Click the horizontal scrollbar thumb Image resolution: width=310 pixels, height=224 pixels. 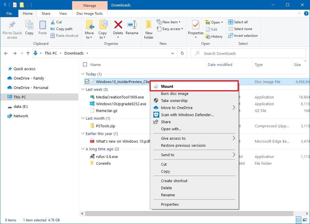[x=189, y=214]
